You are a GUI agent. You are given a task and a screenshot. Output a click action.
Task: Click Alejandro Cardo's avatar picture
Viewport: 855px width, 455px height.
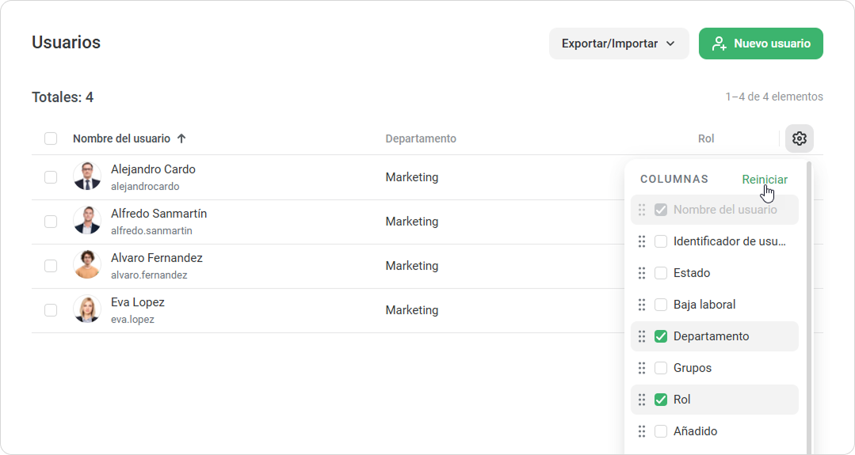(87, 176)
